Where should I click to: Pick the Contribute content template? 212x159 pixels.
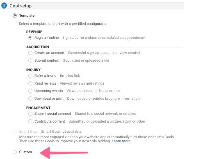click(30, 121)
